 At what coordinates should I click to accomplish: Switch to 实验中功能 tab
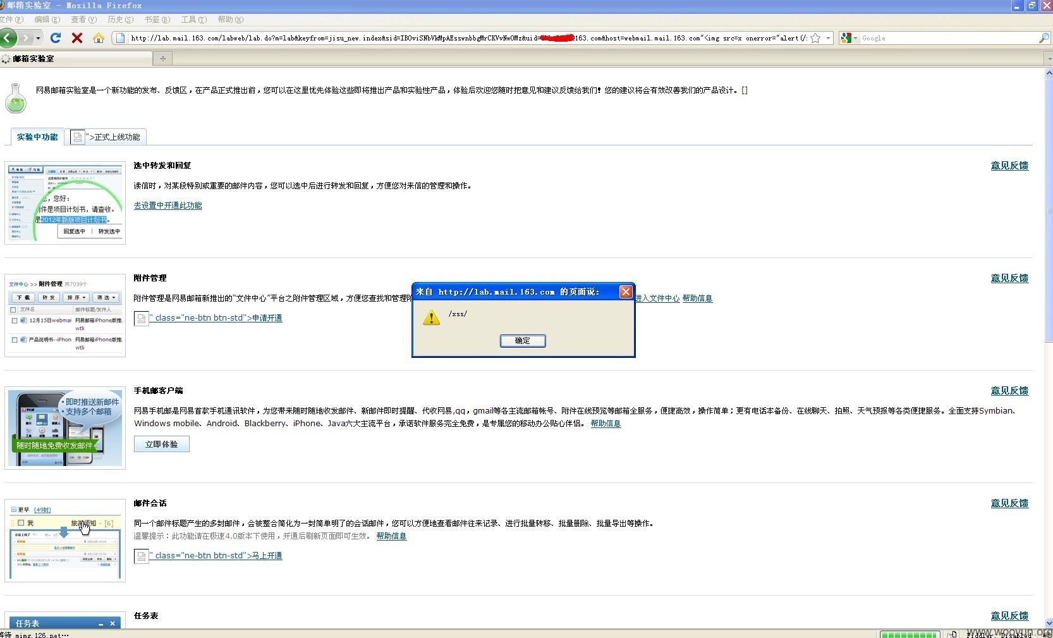pyautogui.click(x=37, y=137)
